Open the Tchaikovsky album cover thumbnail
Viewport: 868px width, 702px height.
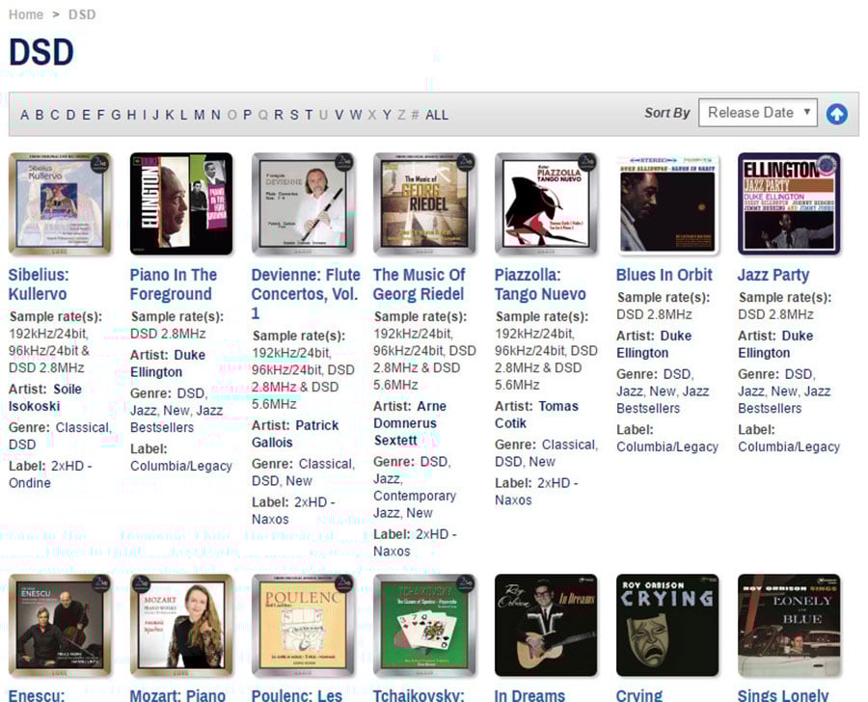(x=424, y=625)
